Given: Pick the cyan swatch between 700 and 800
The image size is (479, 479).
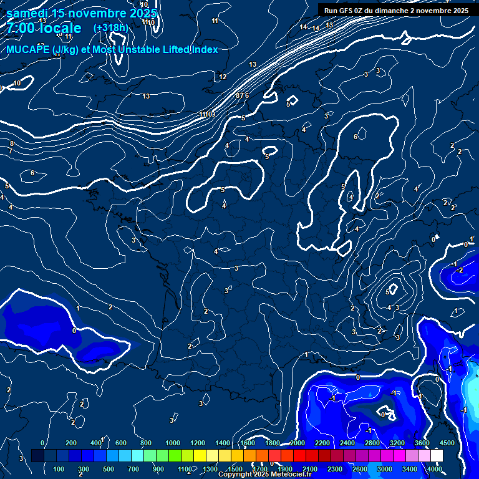Looking at the screenshot, I should click(x=137, y=455).
